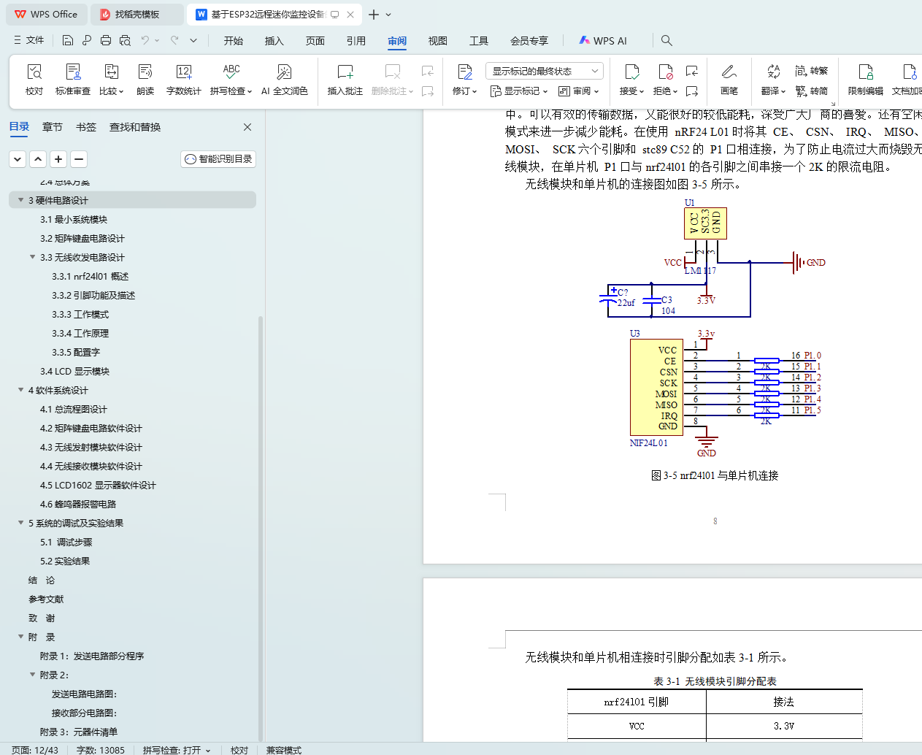Switch to the 引用 ribbon tab
This screenshot has width=922, height=755.
tap(356, 41)
